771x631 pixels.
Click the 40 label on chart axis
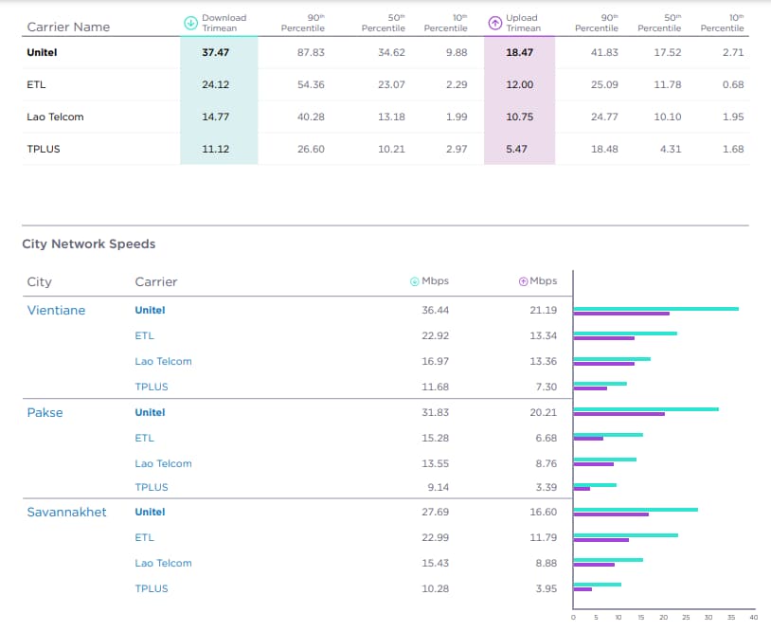[x=754, y=617]
